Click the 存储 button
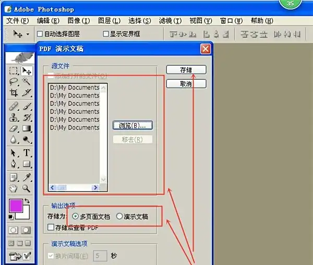313x265 pixels. point(186,70)
